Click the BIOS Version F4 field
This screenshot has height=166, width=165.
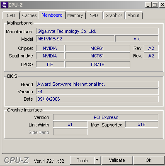pyautogui.click(x=97, y=92)
